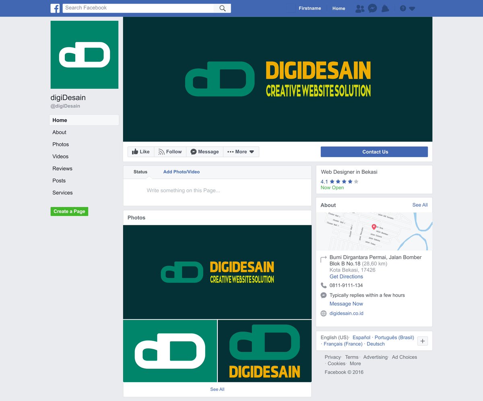
Task: Click the green Create a Page button
Action: [69, 211]
